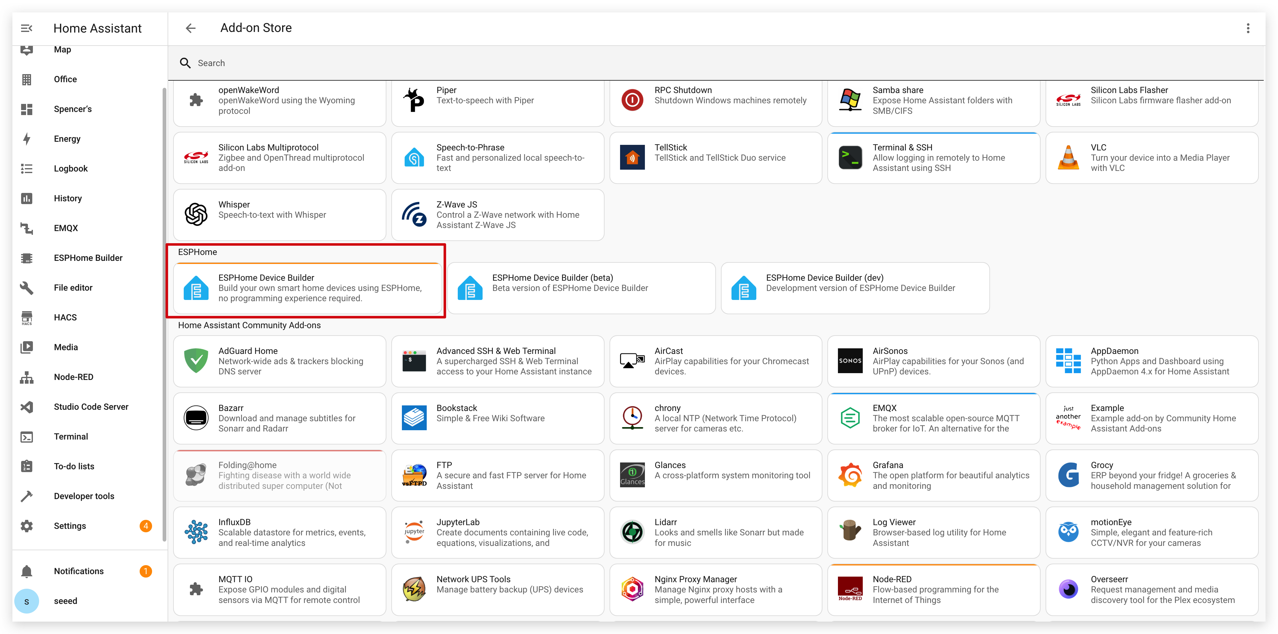The height and width of the screenshot is (634, 1278).
Task: Open the three-dot overflow menu
Action: [x=1248, y=28]
